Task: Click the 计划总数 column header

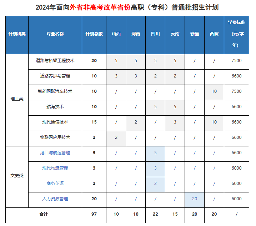Action: pyautogui.click(x=94, y=34)
